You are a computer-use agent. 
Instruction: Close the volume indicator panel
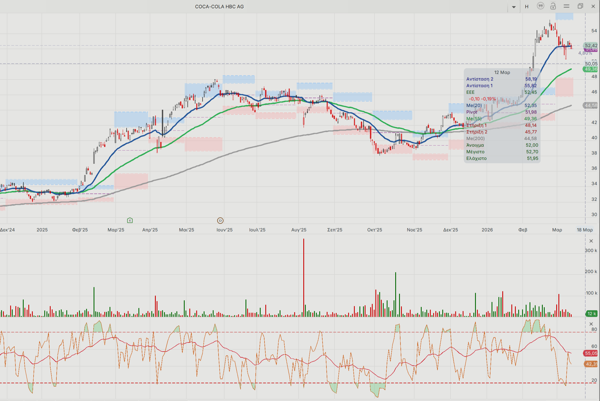pos(591,241)
